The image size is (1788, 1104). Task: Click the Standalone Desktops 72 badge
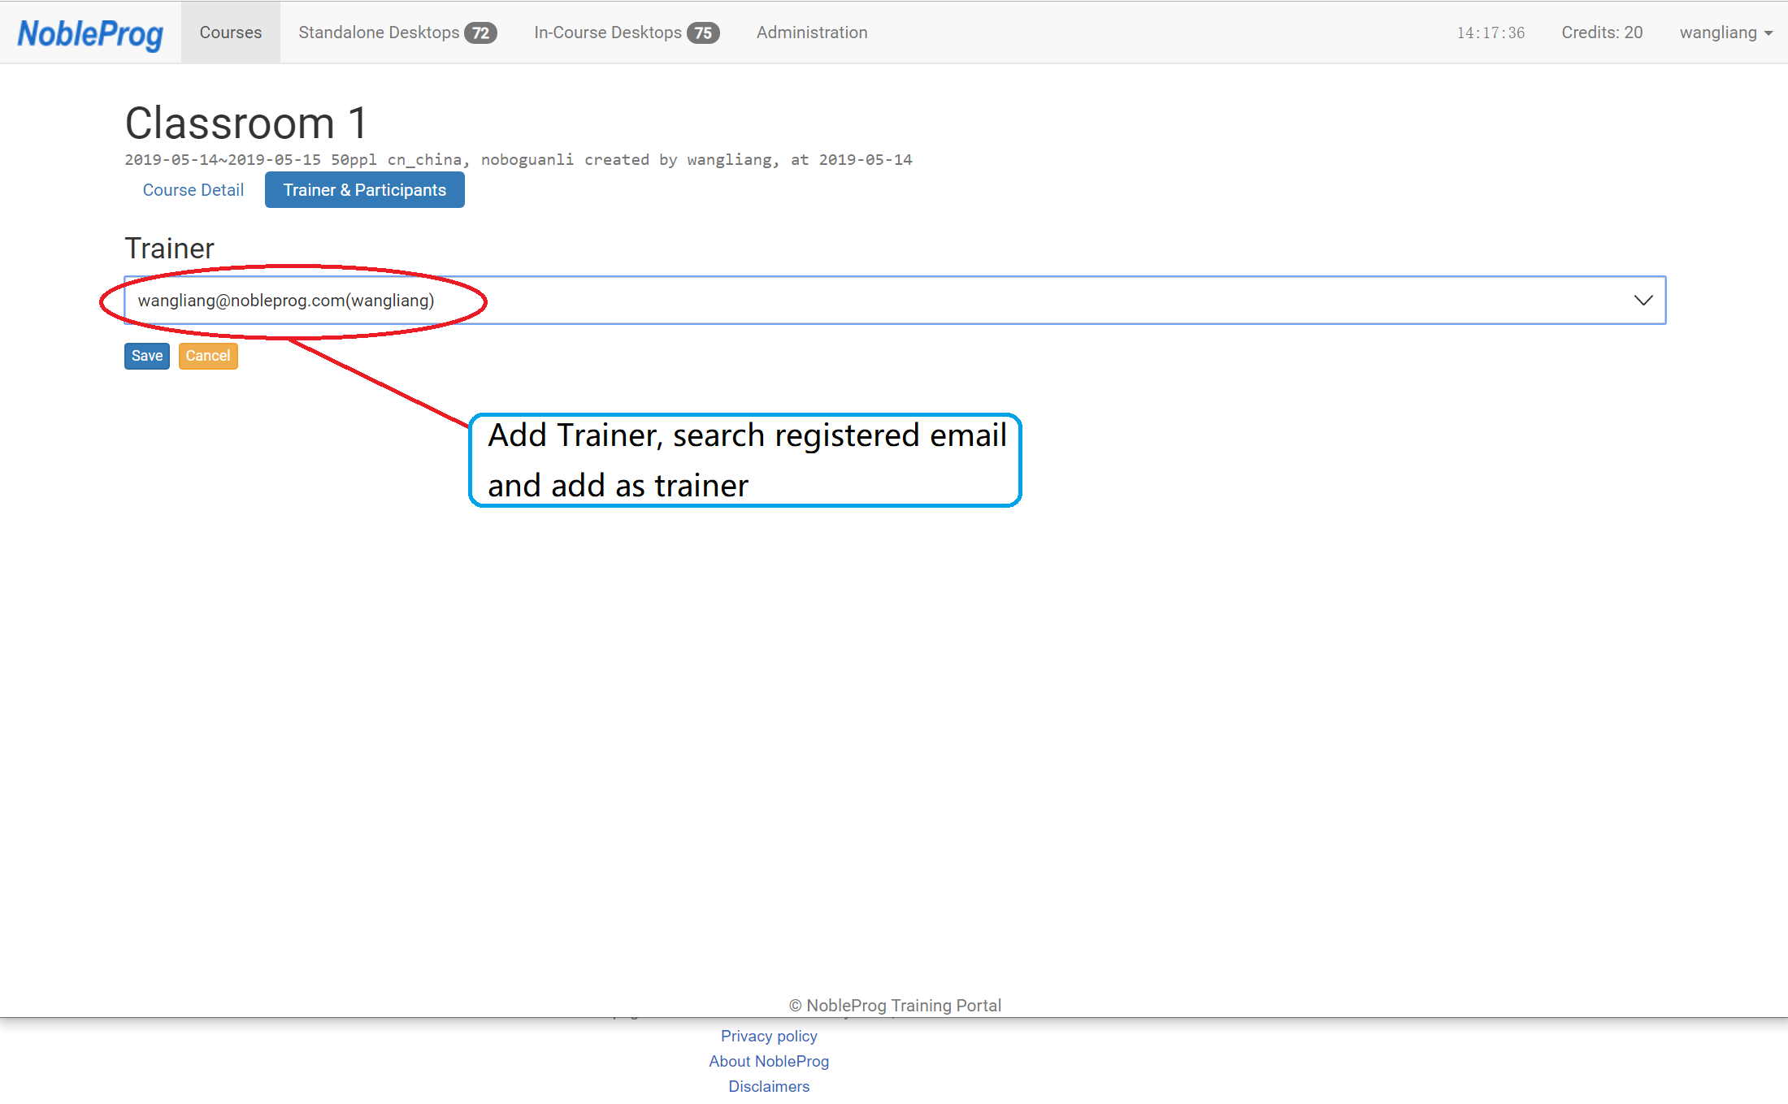(x=481, y=33)
